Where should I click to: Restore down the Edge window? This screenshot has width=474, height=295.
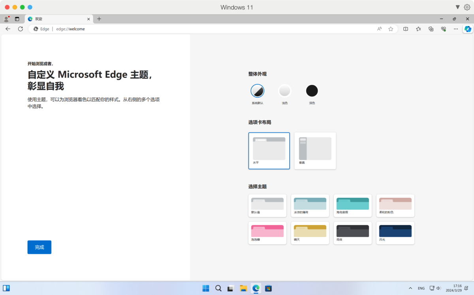click(454, 19)
